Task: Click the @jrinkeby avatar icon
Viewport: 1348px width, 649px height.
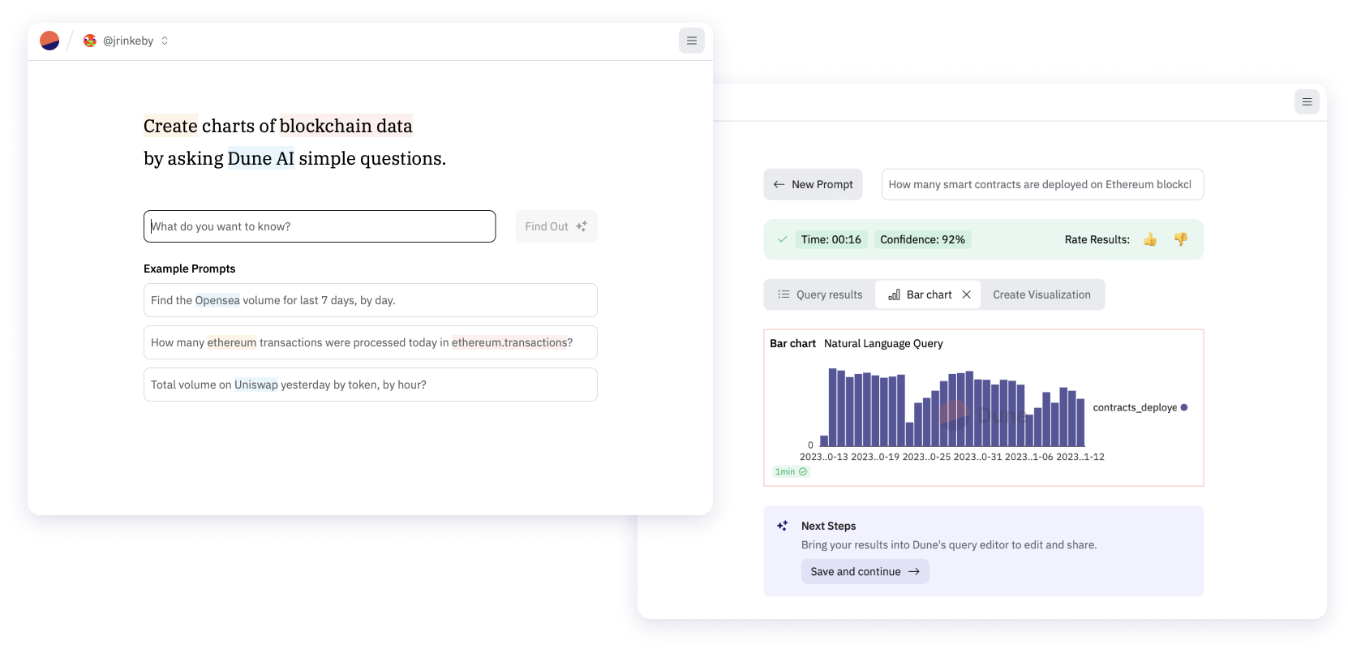Action: tap(90, 41)
